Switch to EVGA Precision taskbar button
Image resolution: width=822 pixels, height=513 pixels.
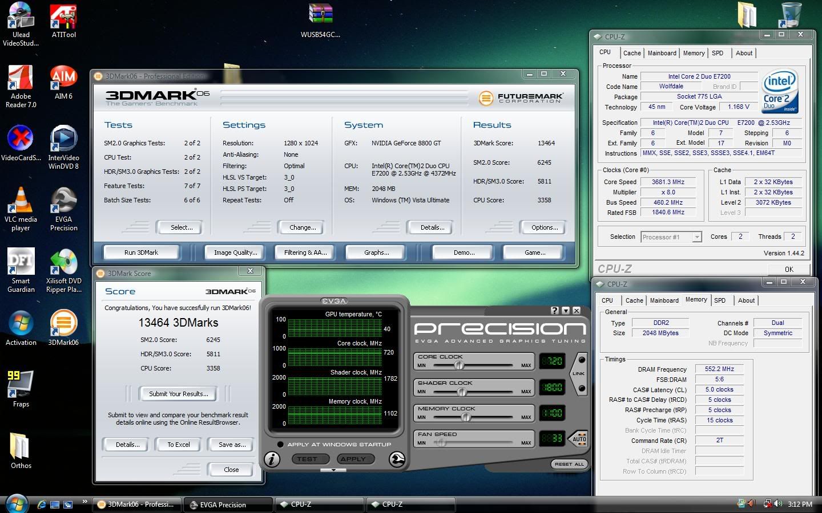click(228, 504)
